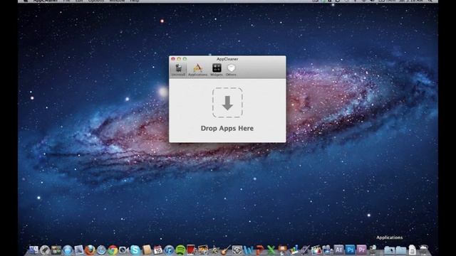Launch Firefox from the dock
This screenshot has width=456, height=256.
[90, 250]
